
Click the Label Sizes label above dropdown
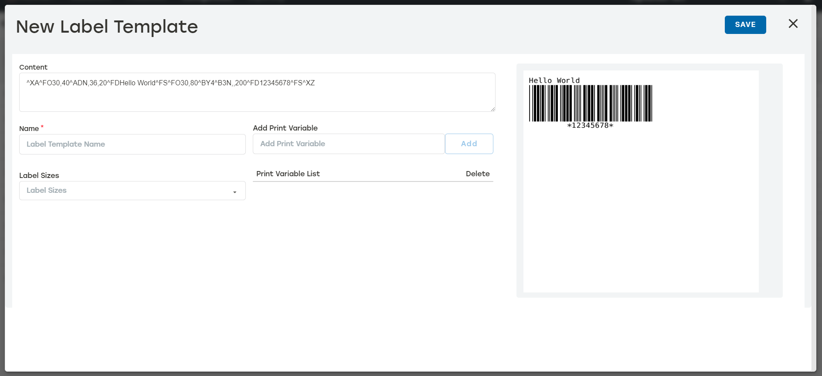(39, 175)
